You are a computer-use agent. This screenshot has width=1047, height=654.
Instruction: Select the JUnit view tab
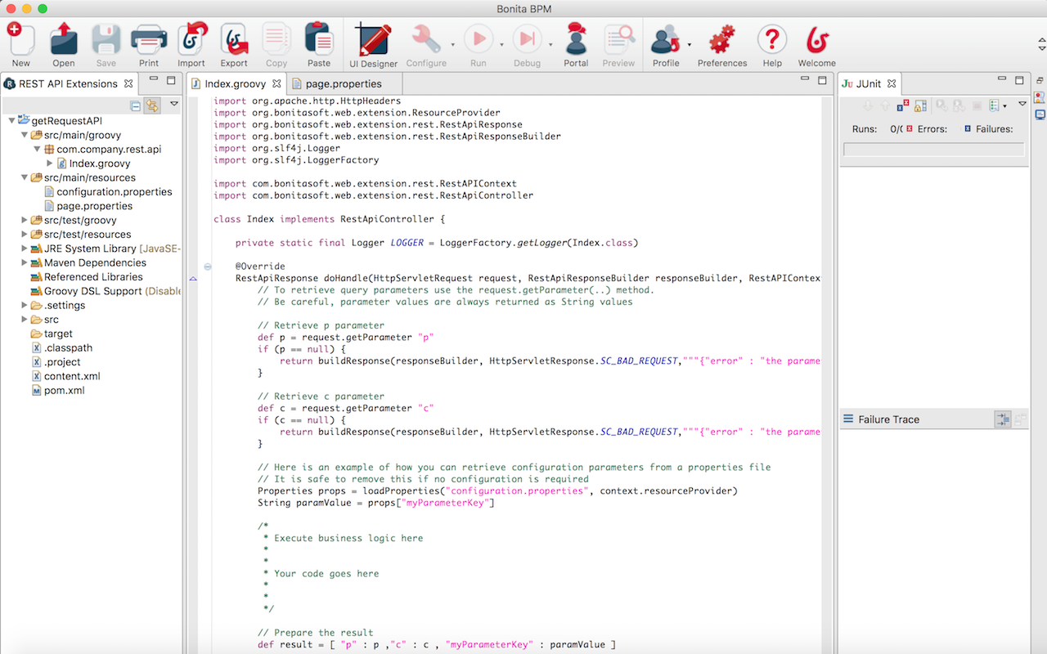click(x=868, y=83)
